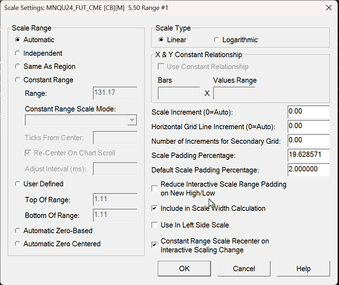Confirm settings with the OK button

click(184, 269)
